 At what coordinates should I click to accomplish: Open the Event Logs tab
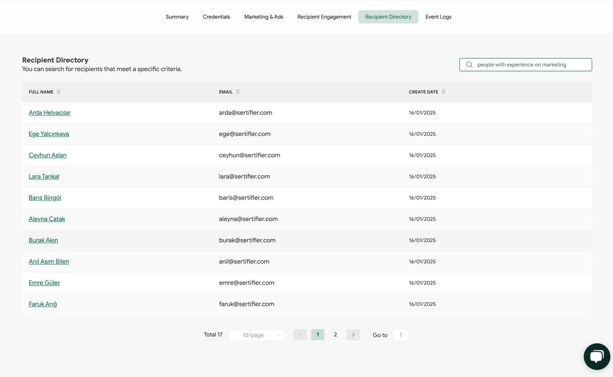(438, 17)
